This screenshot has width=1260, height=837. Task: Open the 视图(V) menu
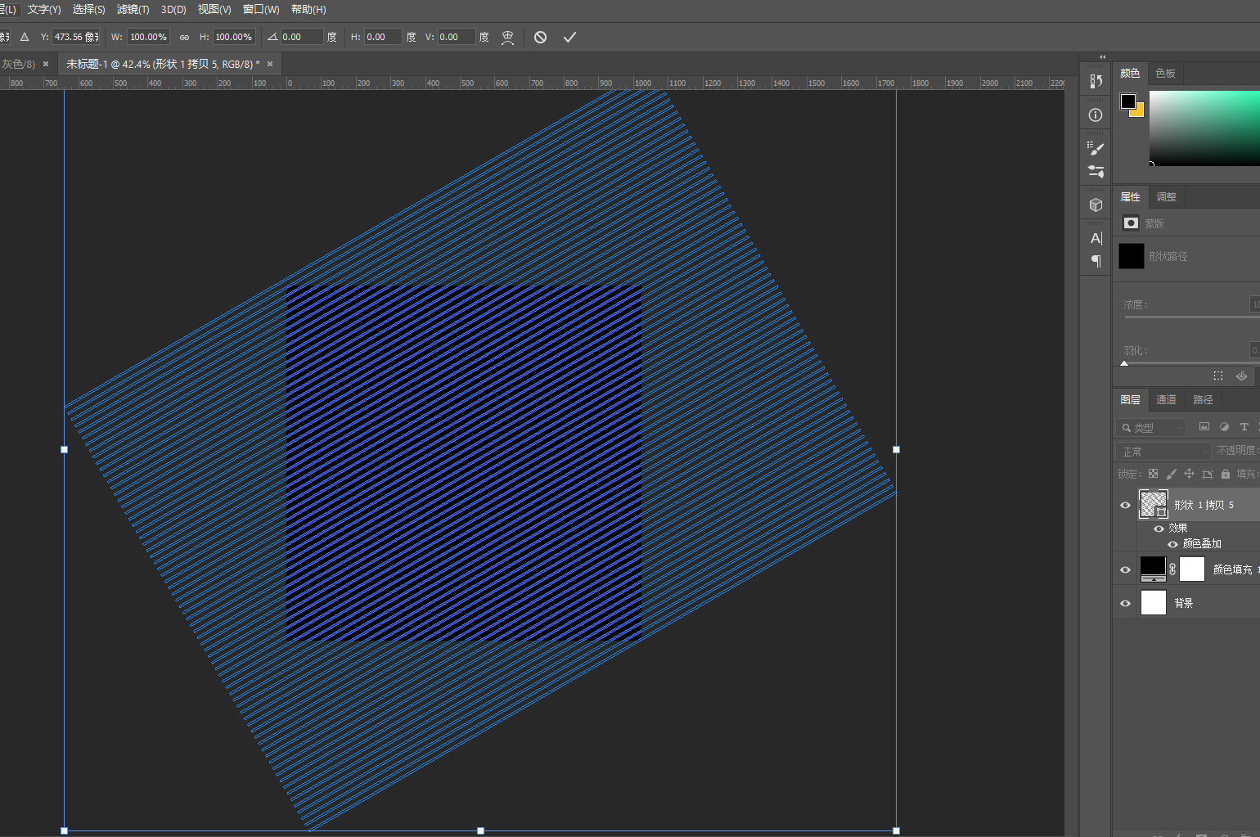coord(214,10)
